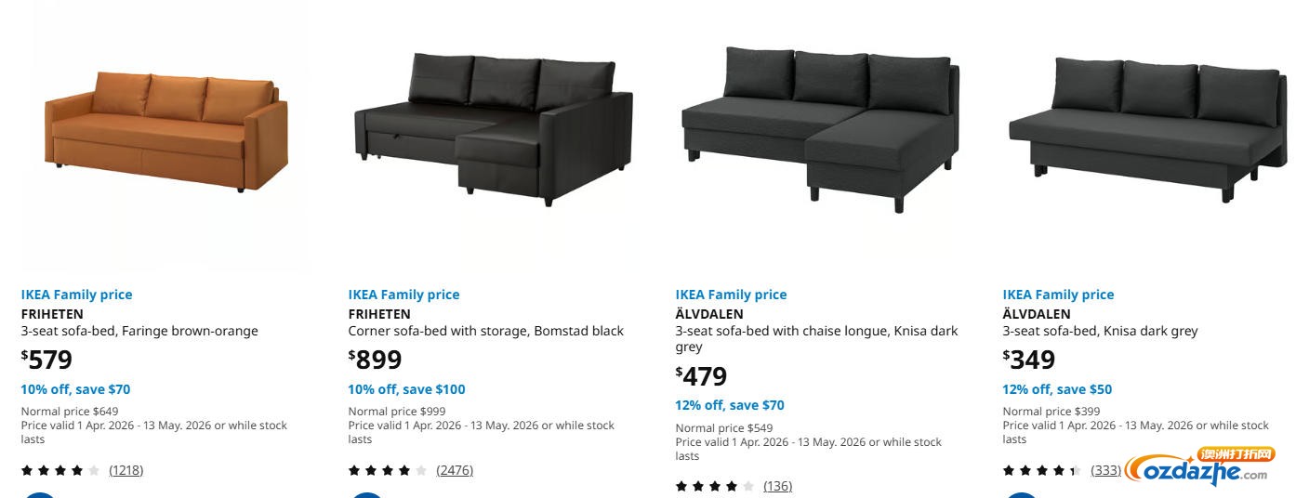
Task: Open the ÄLVDALEN 3-seat dark grey sofa image
Action: tap(1147, 125)
